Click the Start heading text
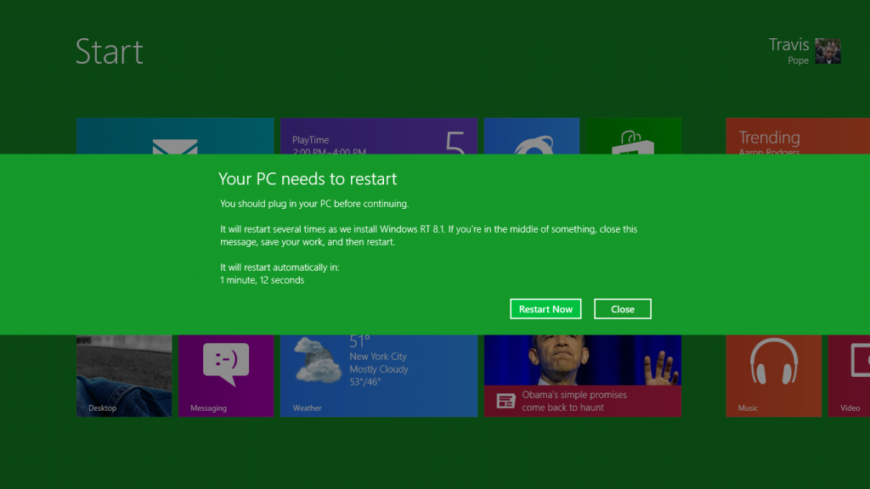 (x=110, y=52)
